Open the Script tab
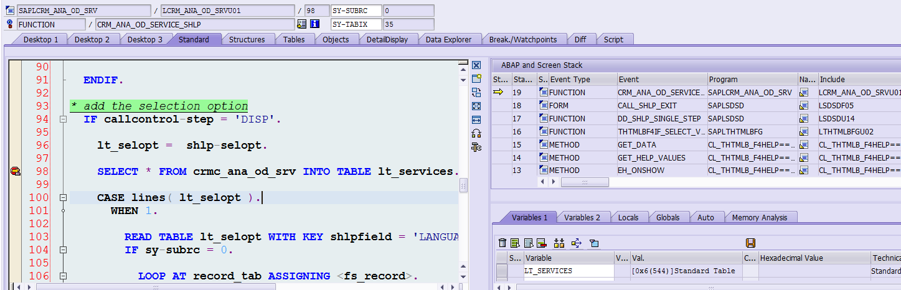The height and width of the screenshot is (290, 901). coord(613,39)
